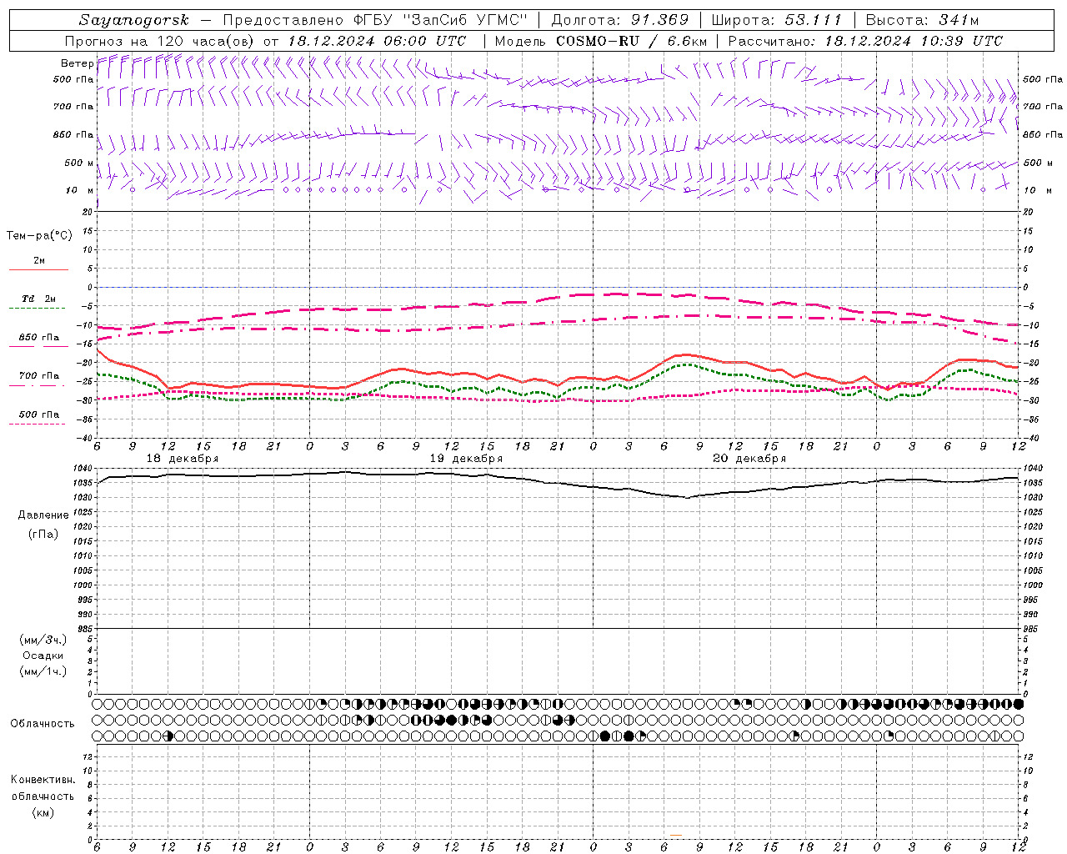Select the 'Долгота: 91.369' header field

pyautogui.click(x=621, y=20)
